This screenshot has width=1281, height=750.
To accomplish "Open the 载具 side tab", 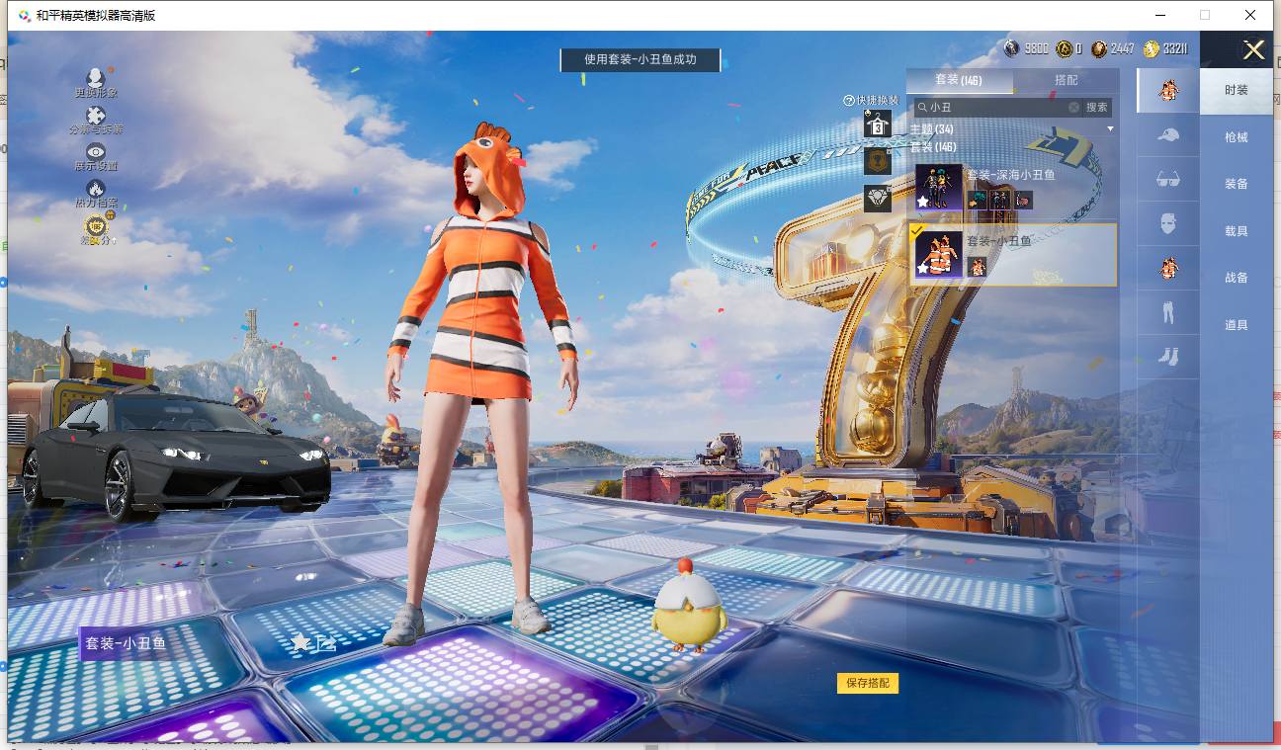I will (1237, 231).
